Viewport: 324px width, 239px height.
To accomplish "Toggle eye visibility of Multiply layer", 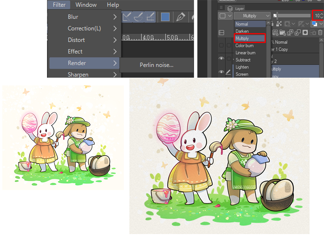I will coord(221,72).
